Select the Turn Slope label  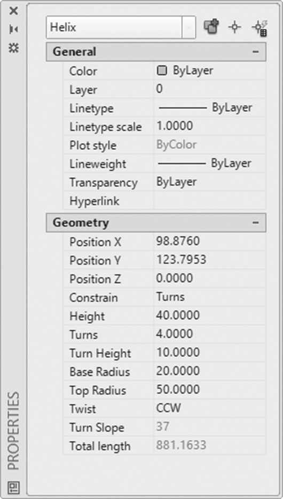(x=97, y=427)
